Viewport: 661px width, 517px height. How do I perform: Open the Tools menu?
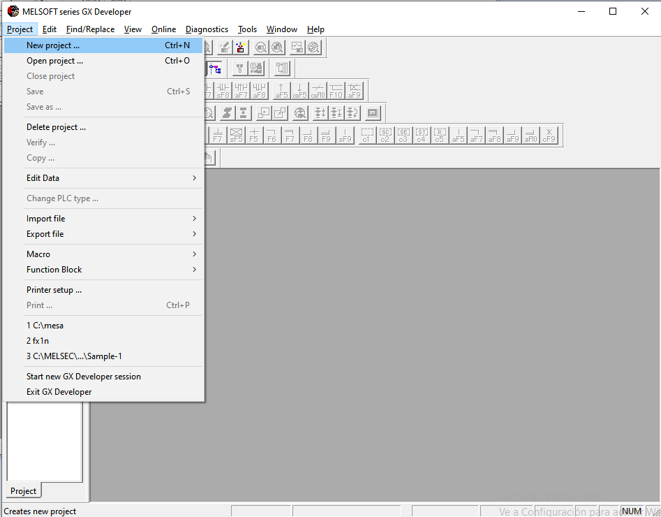pyautogui.click(x=247, y=29)
